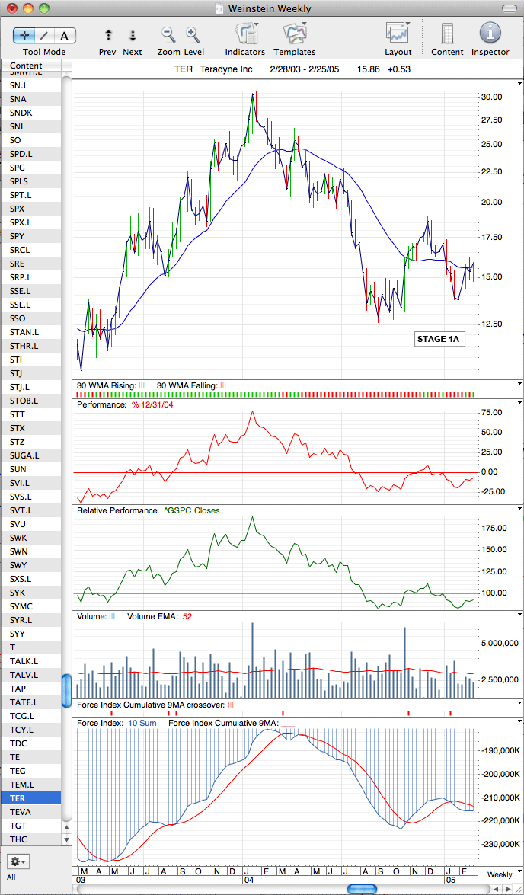
Task: Click the symbol list scrollbar thumb
Action: (x=66, y=689)
